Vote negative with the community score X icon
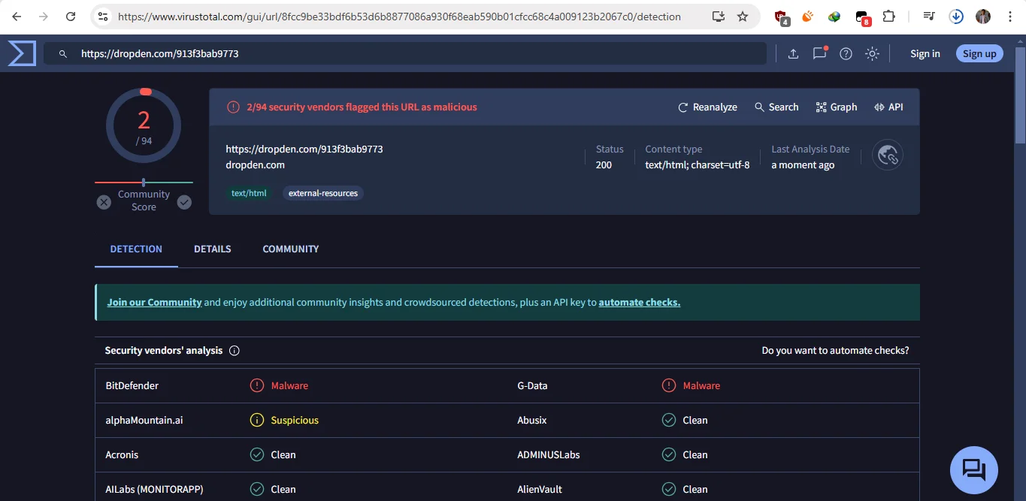This screenshot has width=1026, height=501. coord(104,202)
